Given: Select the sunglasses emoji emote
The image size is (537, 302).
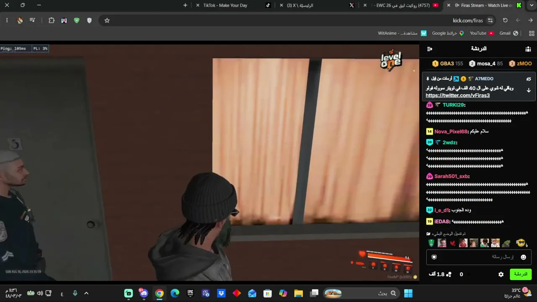Looking at the screenshot, I should pyautogui.click(x=521, y=243).
